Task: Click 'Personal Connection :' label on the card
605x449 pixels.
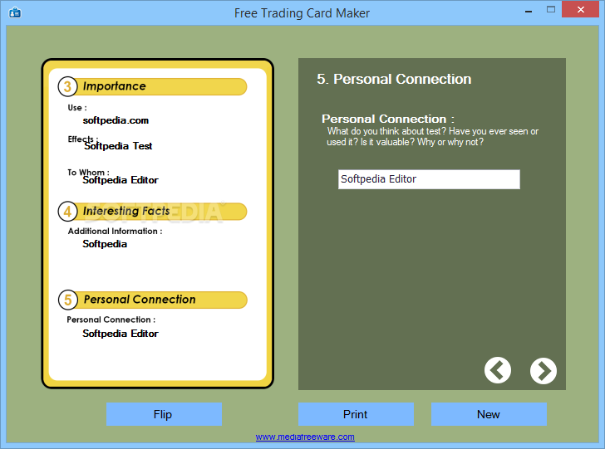Action: point(111,320)
